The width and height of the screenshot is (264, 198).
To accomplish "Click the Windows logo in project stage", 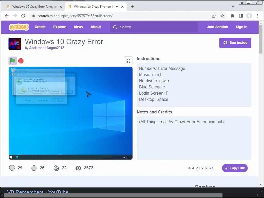I will 109,116.
